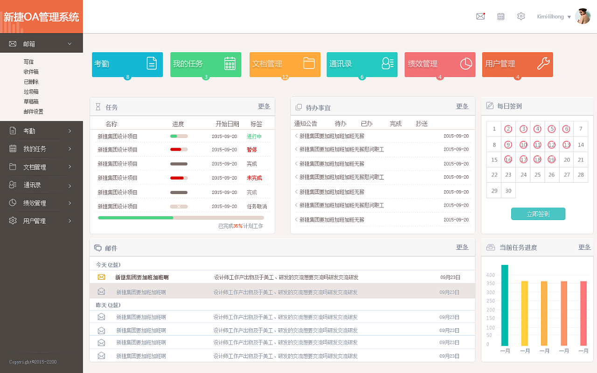This screenshot has height=373, width=597.
Task: Click the progress bar of the 进行中 task
Action: click(x=179, y=136)
